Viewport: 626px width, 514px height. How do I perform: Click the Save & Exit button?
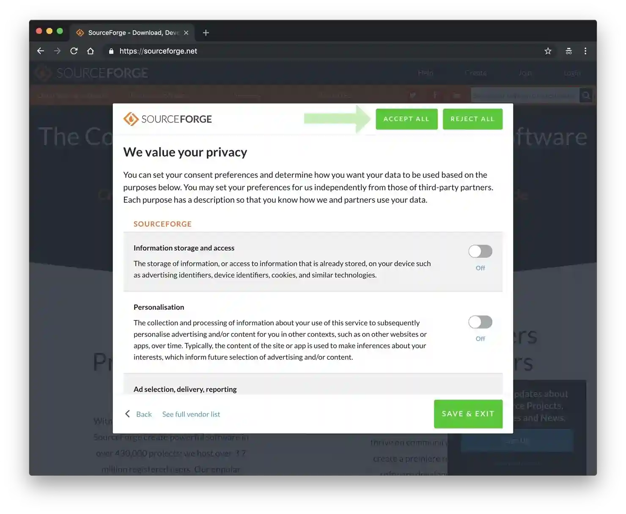468,414
